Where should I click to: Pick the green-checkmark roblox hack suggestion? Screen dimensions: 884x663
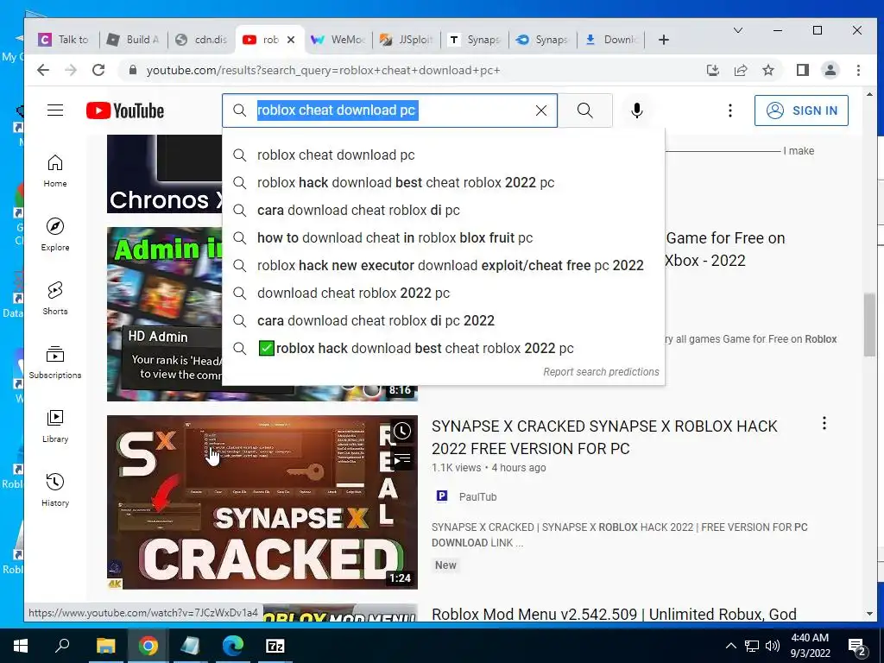pos(443,349)
